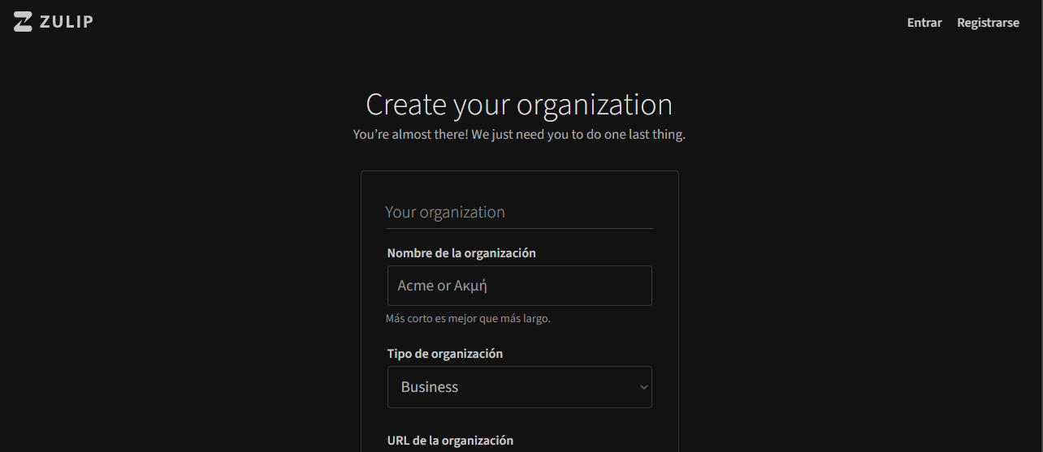Click the selected Business value text
1043x452 pixels.
(430, 387)
